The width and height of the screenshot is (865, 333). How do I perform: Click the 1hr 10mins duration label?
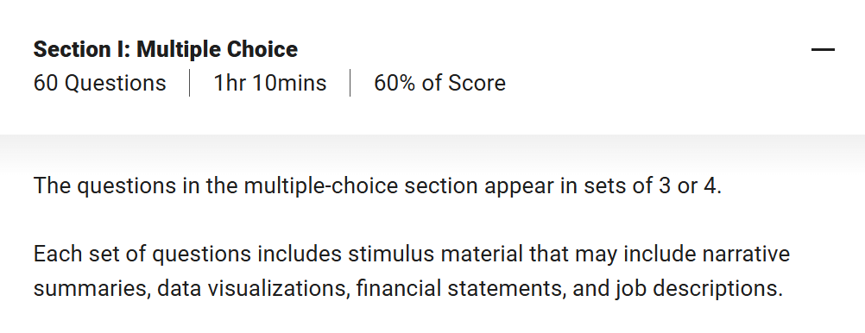click(x=269, y=83)
